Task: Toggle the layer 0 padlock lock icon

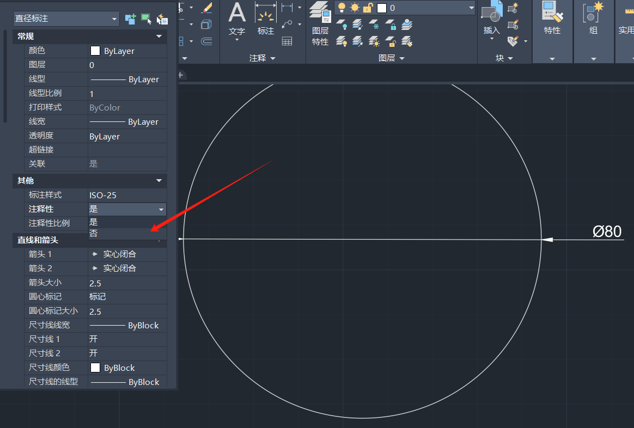Action: click(x=368, y=8)
